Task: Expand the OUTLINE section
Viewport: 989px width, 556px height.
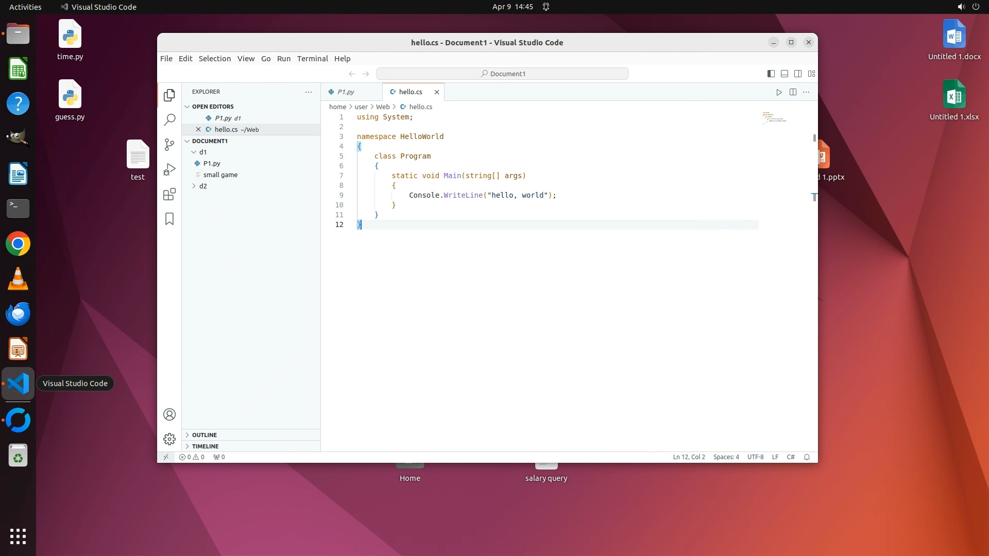Action: coord(204,435)
